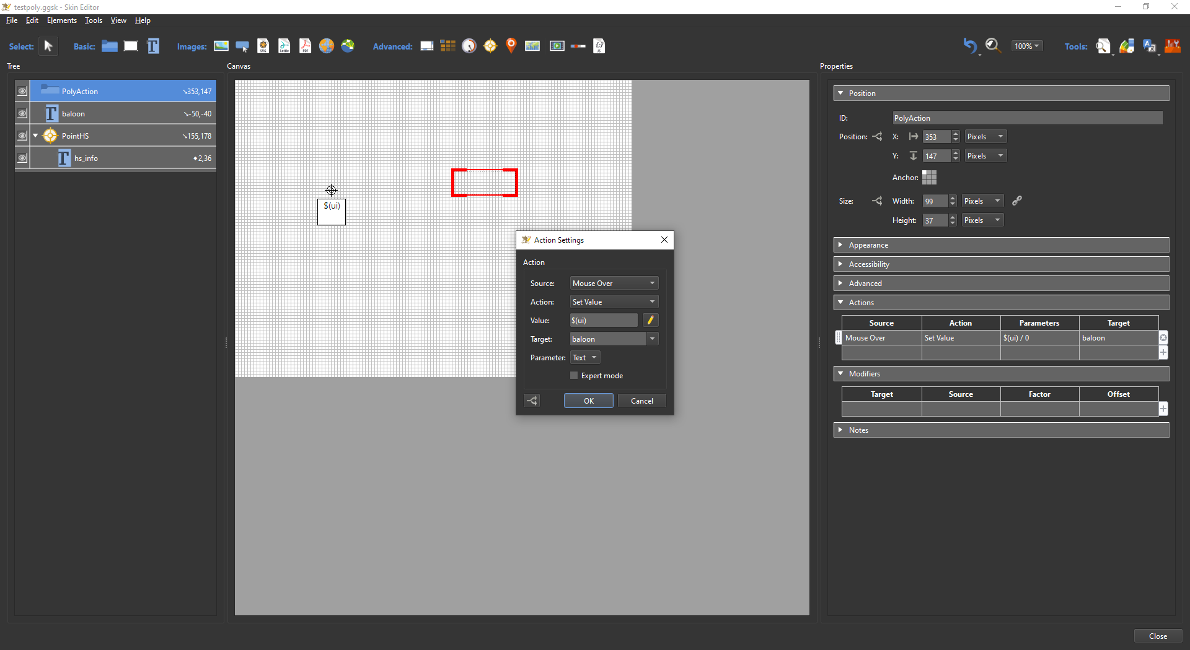Click the Value input field containing $(ui)
The height and width of the screenshot is (650, 1190).
[x=604, y=320]
